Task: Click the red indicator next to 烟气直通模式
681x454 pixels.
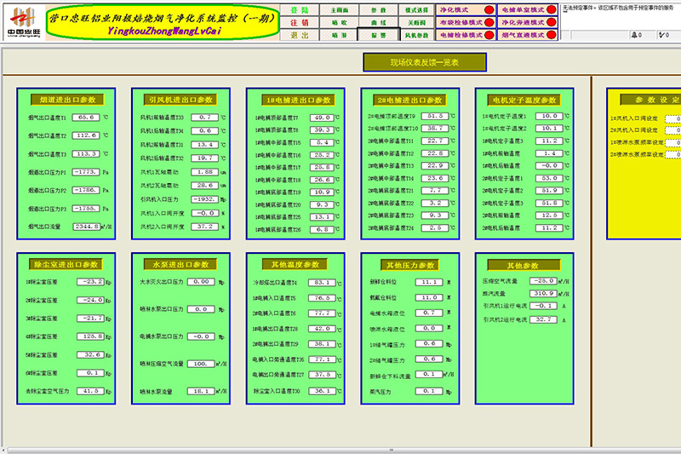Action: click(x=551, y=35)
